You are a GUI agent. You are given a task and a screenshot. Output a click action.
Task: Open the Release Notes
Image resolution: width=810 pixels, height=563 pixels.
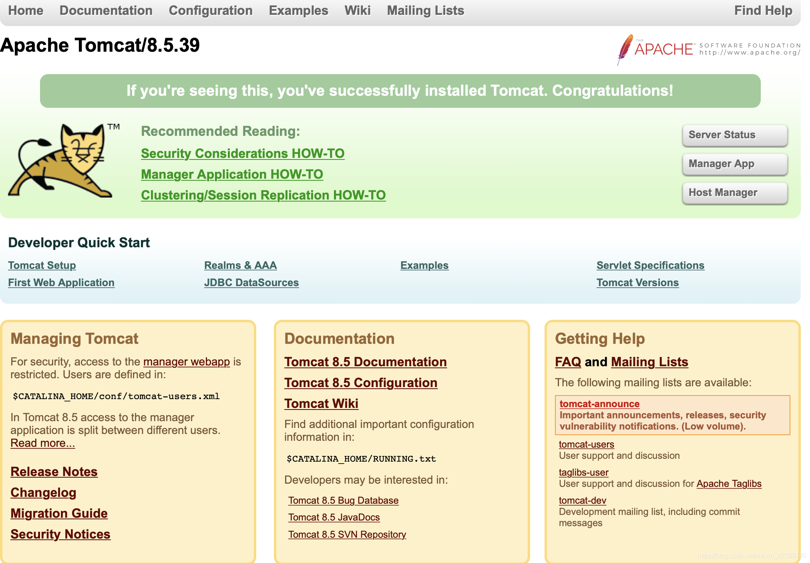tap(54, 472)
